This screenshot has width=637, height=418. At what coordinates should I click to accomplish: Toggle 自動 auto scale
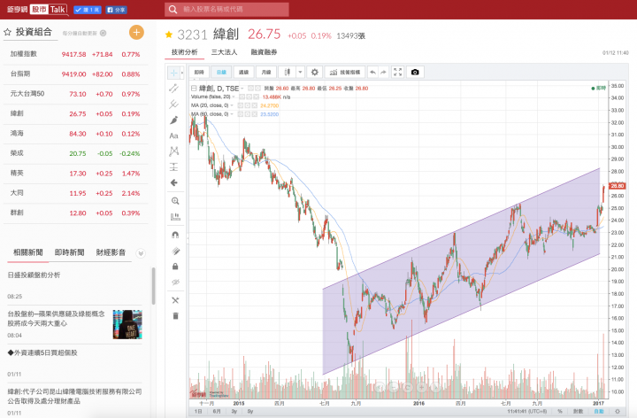click(x=599, y=412)
